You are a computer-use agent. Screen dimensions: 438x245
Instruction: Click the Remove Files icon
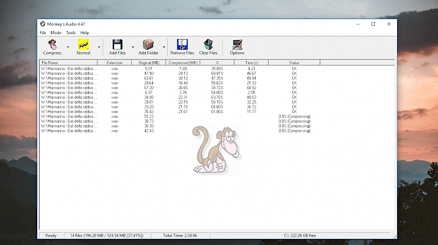point(182,44)
